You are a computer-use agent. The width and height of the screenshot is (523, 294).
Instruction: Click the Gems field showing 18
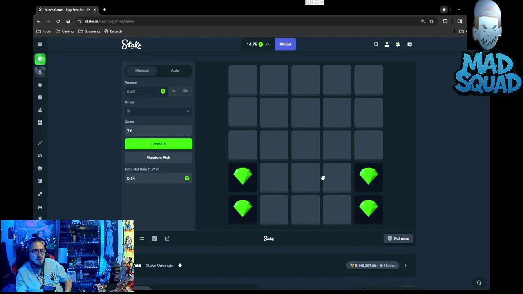click(159, 130)
